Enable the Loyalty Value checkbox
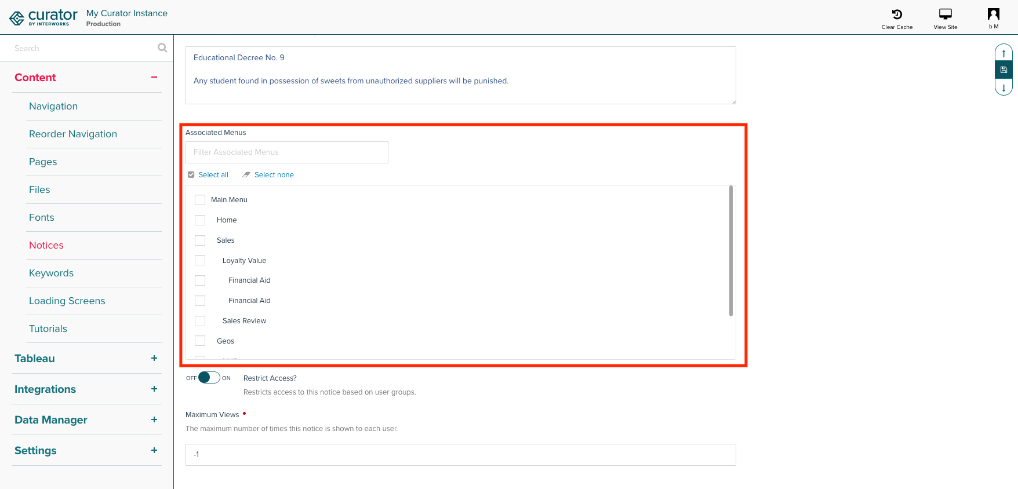The height and width of the screenshot is (489, 1018). pyautogui.click(x=200, y=261)
